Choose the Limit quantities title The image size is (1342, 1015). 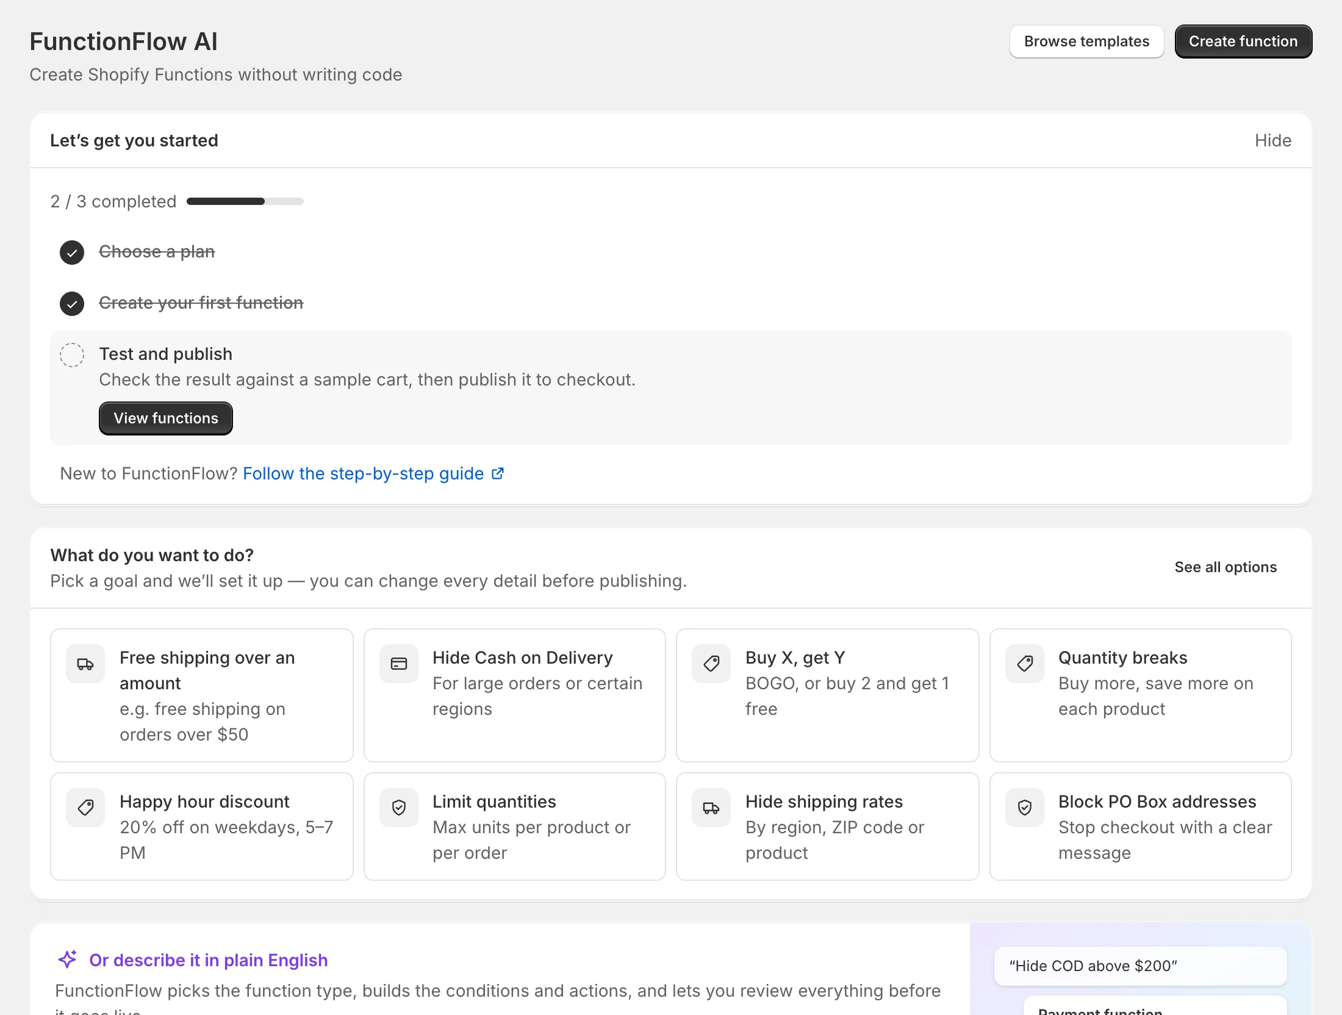[495, 802]
